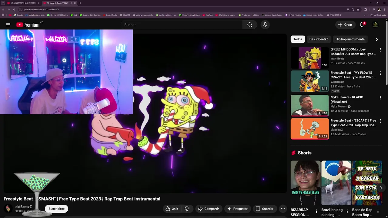
Task: Open options for Brazilian dog dancing short
Action: click(347, 211)
